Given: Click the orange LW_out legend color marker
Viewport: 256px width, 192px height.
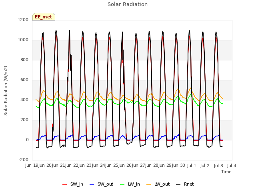Looking at the screenshot, I should click(149, 185).
